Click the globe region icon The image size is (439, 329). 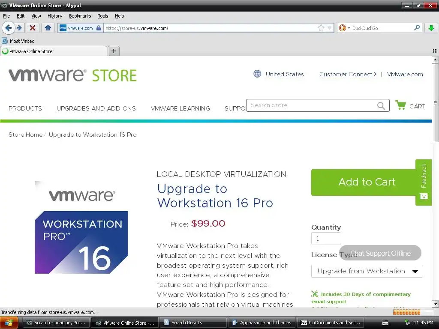(257, 74)
